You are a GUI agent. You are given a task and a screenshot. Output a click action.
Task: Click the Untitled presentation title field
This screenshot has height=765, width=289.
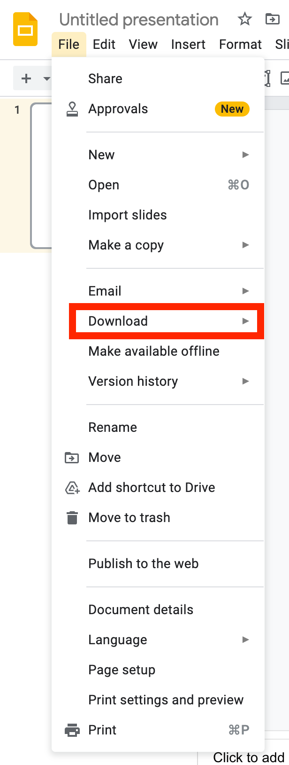[x=139, y=20]
